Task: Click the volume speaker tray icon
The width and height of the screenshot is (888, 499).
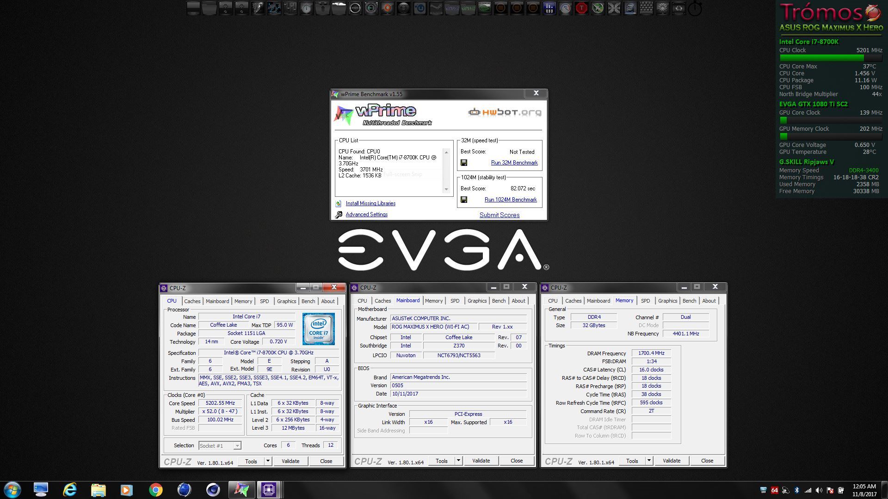Action: tap(819, 490)
